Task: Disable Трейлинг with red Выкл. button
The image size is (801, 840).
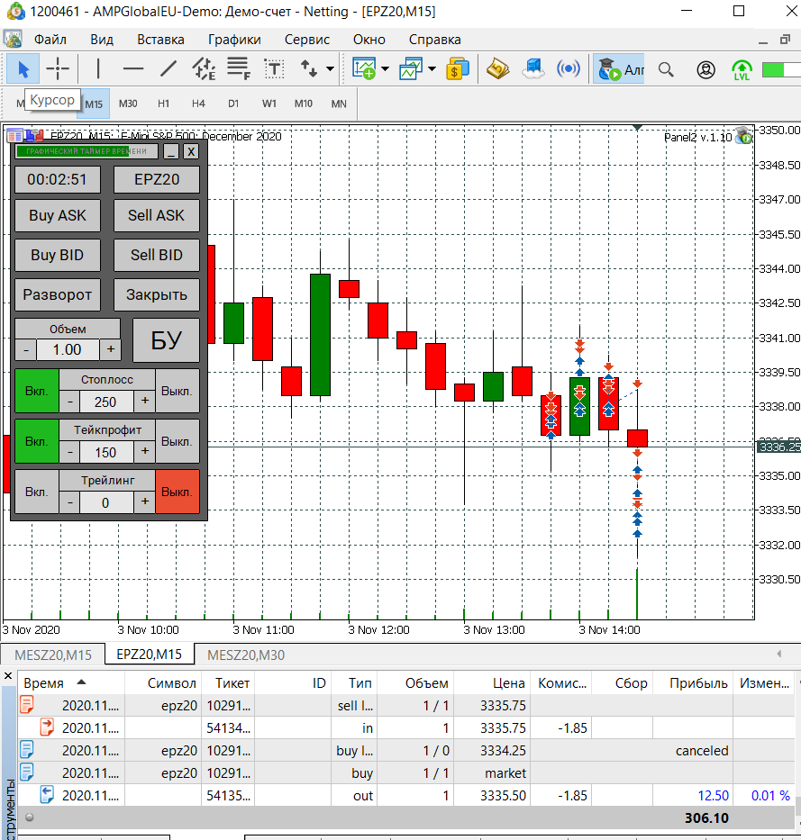Action: pyautogui.click(x=177, y=492)
